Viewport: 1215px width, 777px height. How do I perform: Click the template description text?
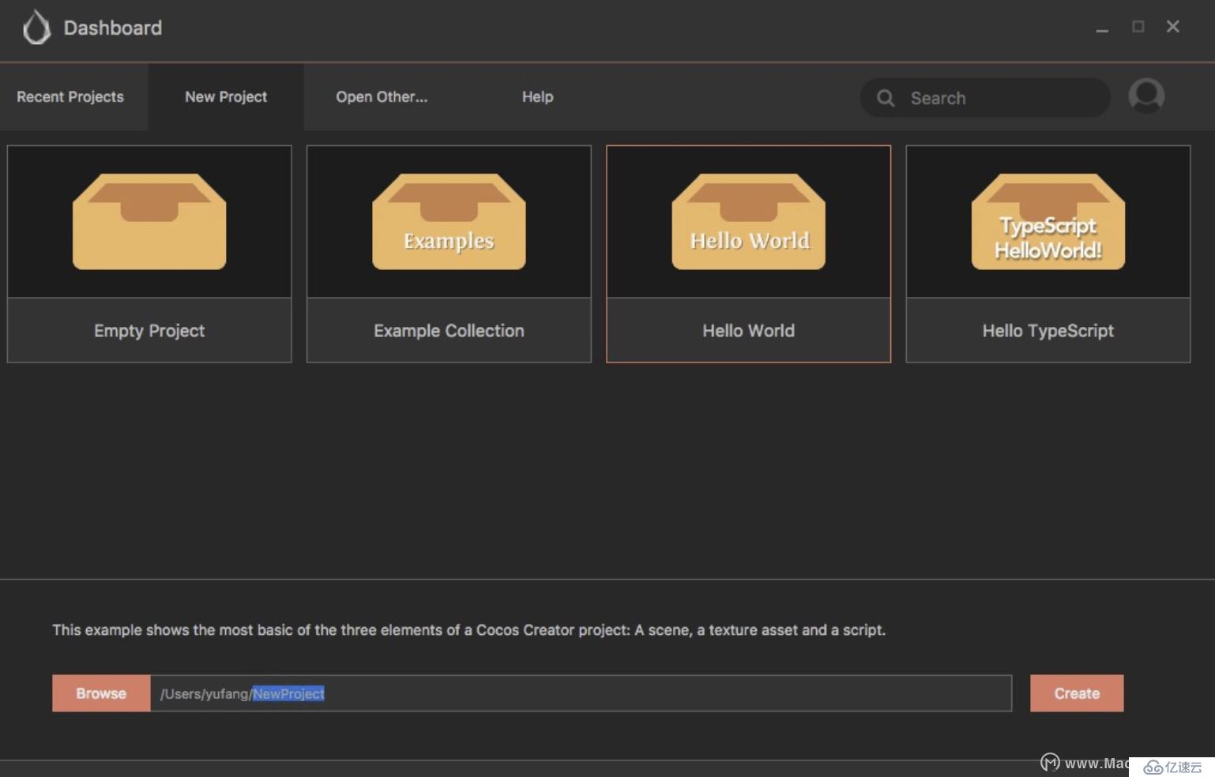(x=469, y=630)
